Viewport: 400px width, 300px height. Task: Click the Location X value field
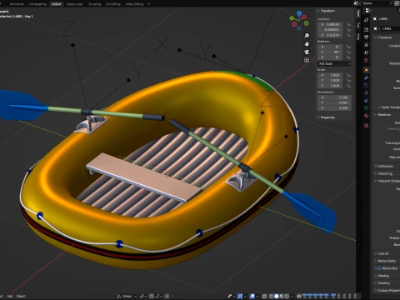tap(330, 24)
